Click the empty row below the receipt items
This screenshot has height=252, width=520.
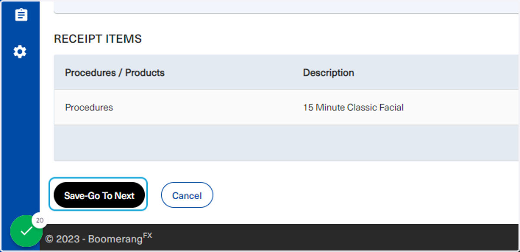pyautogui.click(x=286, y=143)
